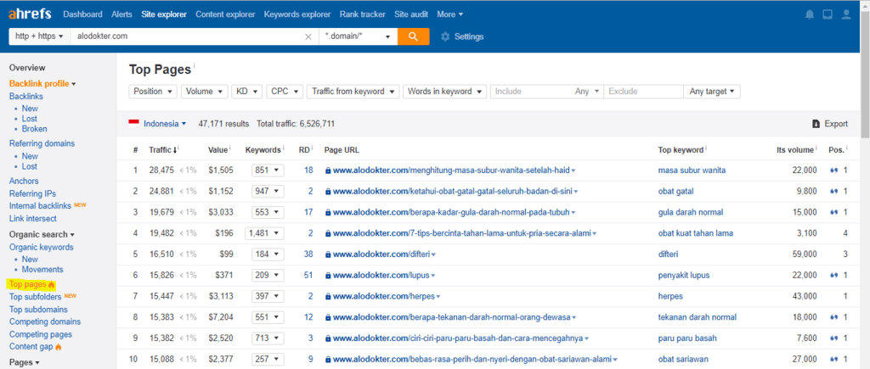
Task: Open the More menu in top navigation
Action: click(x=450, y=14)
